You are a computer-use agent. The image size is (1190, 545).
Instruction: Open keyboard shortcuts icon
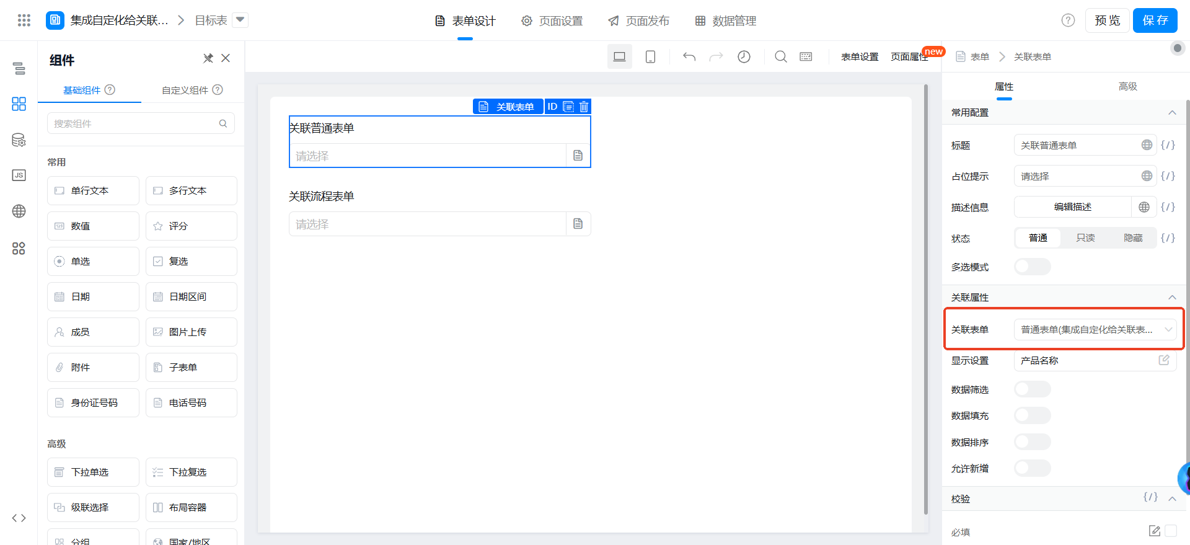coord(806,56)
